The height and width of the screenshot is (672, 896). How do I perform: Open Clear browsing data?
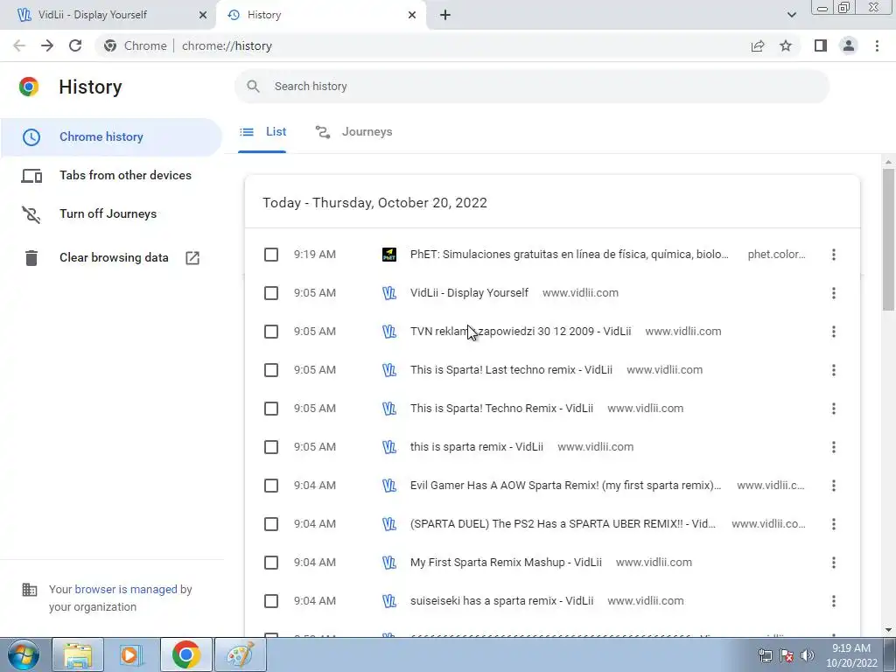[111, 258]
